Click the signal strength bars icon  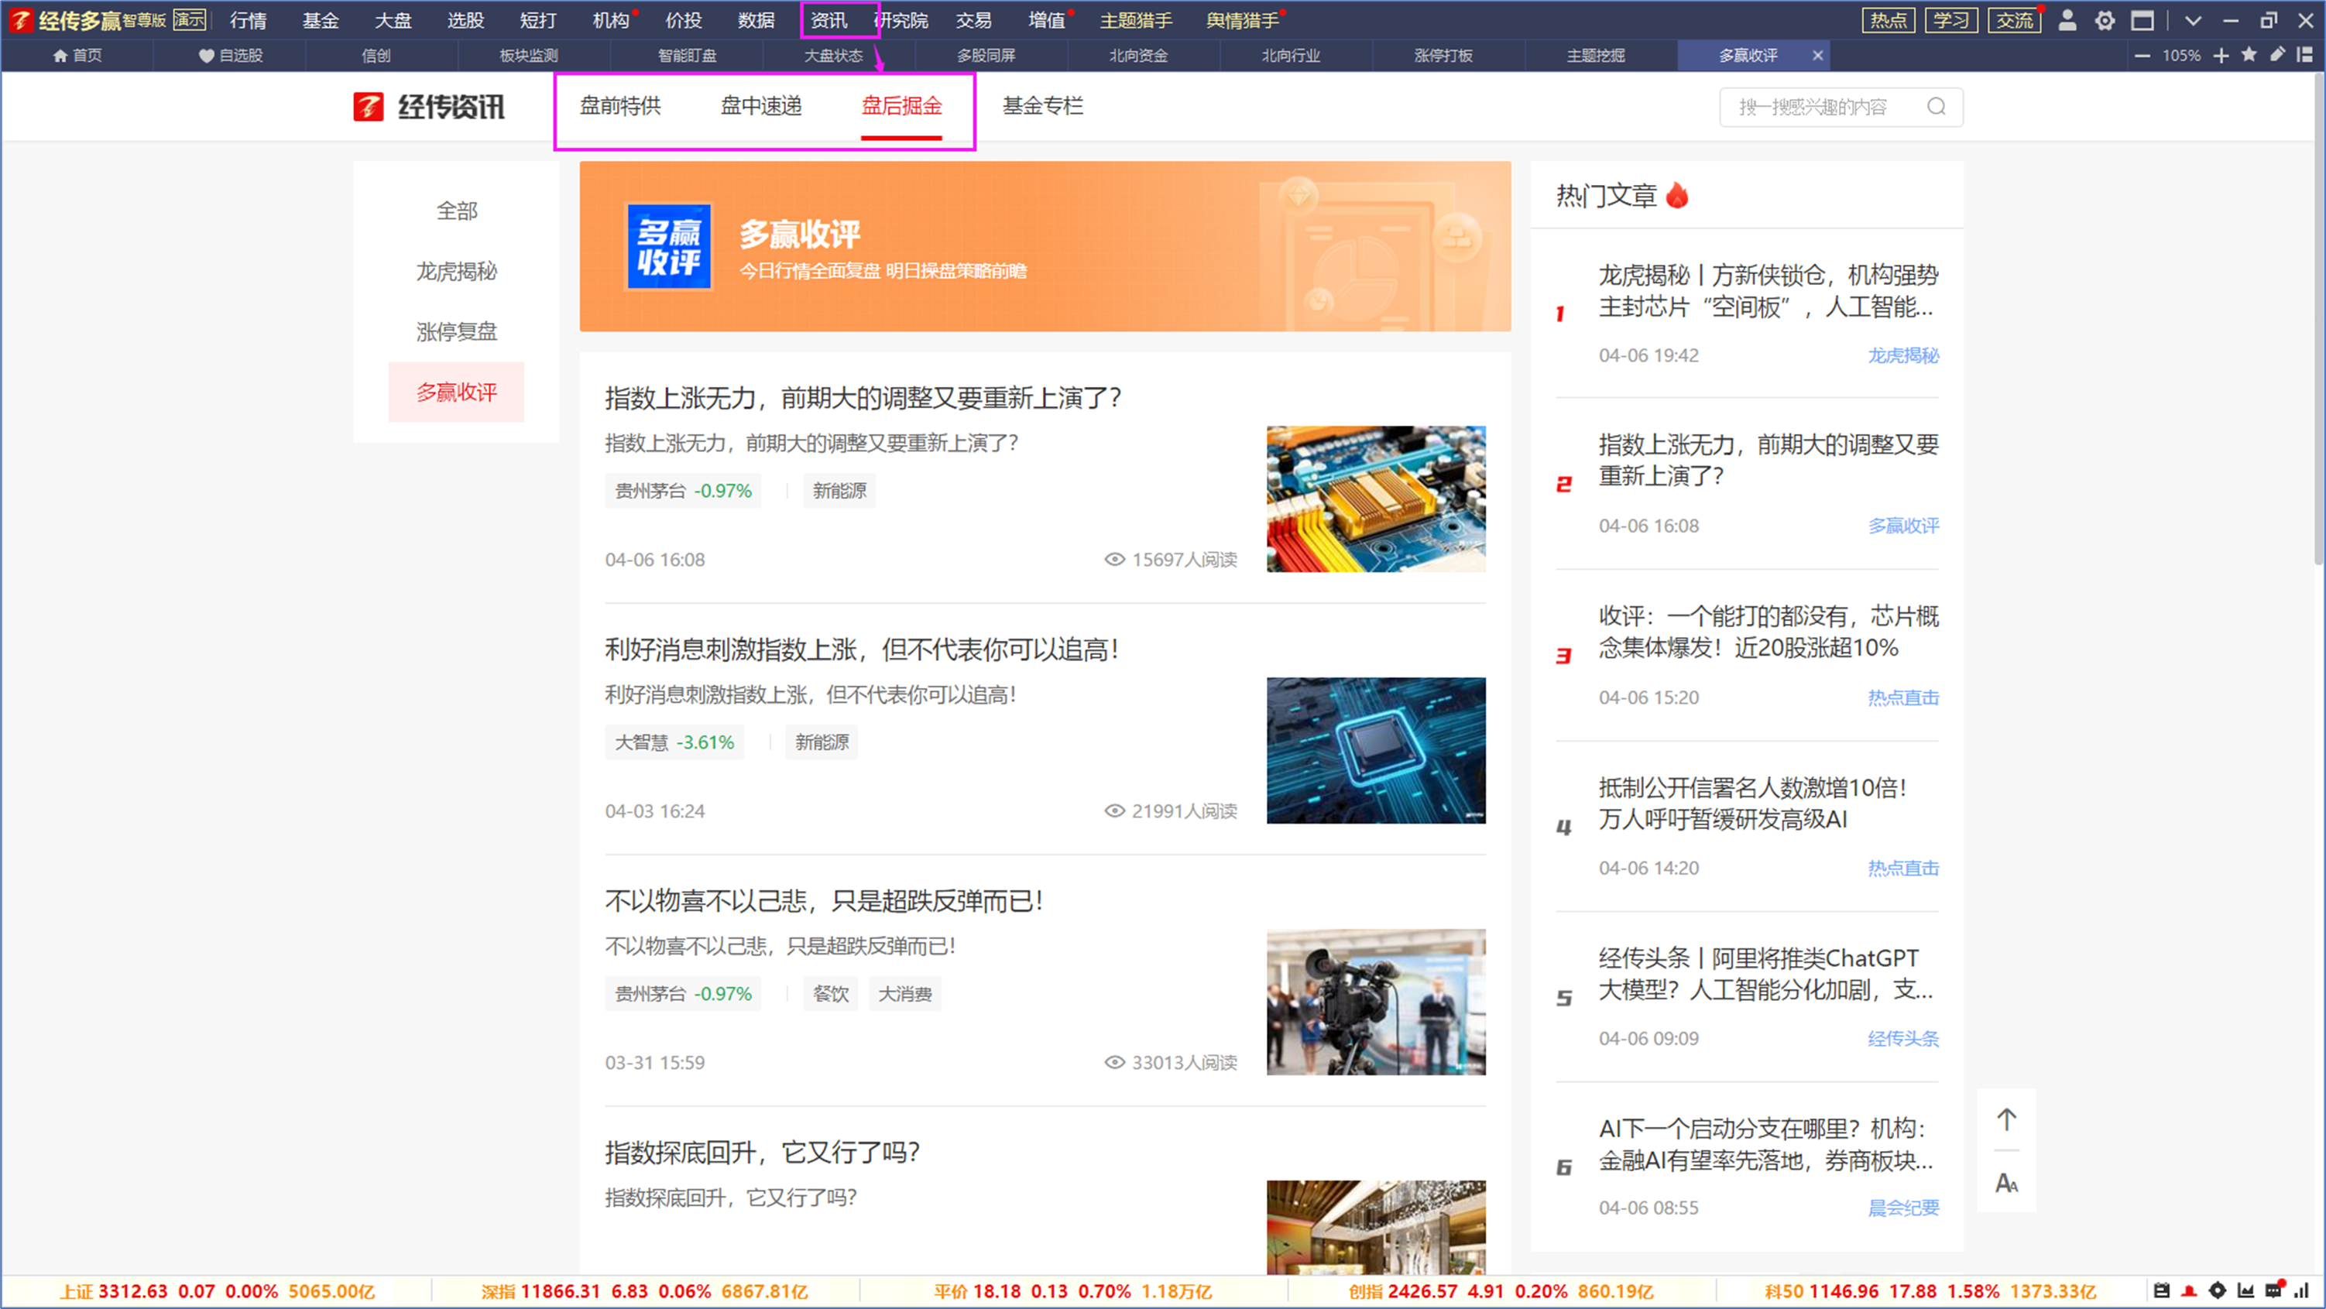[2302, 1291]
